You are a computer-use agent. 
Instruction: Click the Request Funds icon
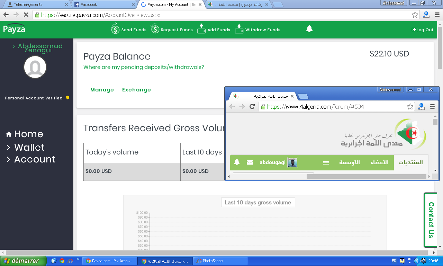(155, 29)
